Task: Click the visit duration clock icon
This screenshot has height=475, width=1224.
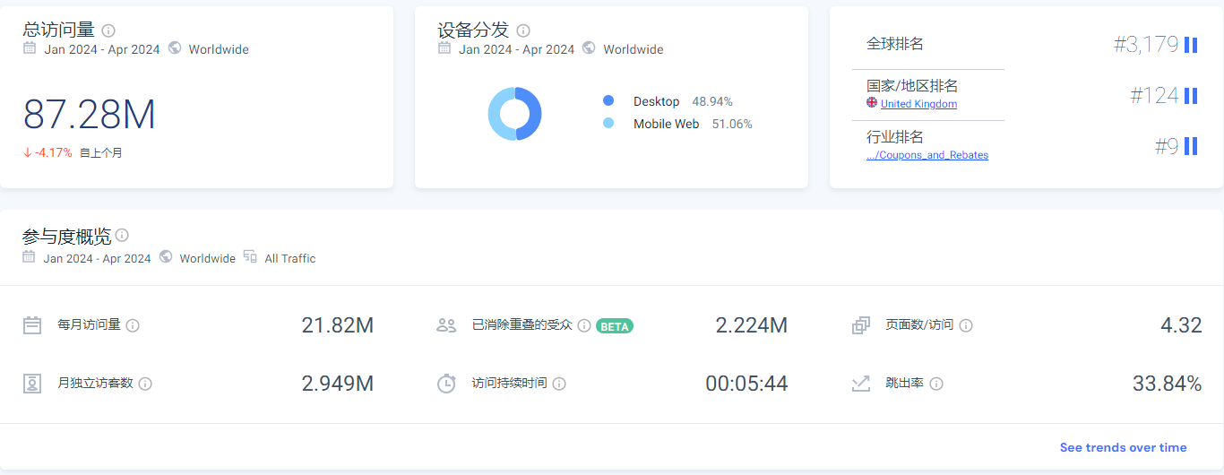Action: pyautogui.click(x=446, y=384)
